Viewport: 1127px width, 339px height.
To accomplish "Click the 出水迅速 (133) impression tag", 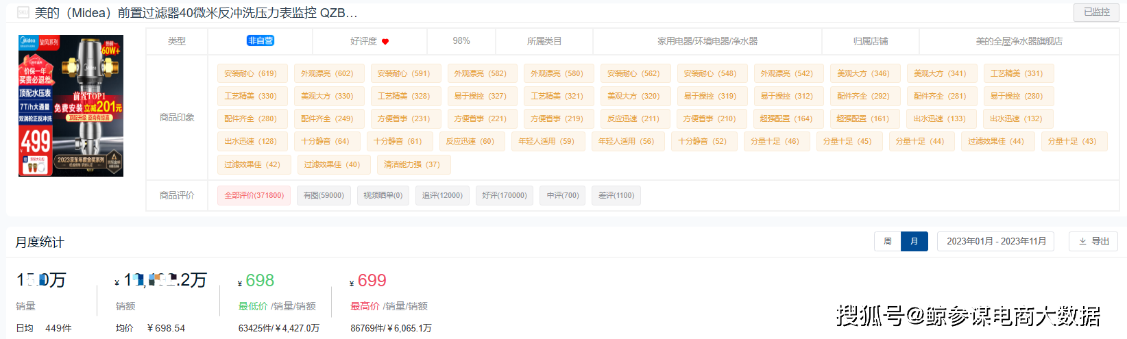I will 940,118.
